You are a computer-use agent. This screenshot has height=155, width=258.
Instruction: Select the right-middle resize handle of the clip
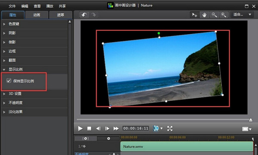(x=219, y=63)
